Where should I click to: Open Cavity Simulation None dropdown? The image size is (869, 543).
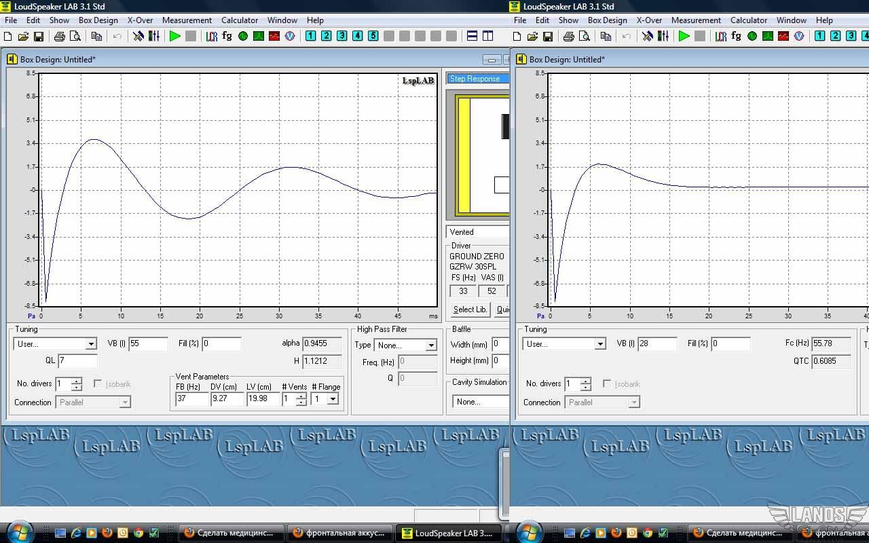pos(481,402)
